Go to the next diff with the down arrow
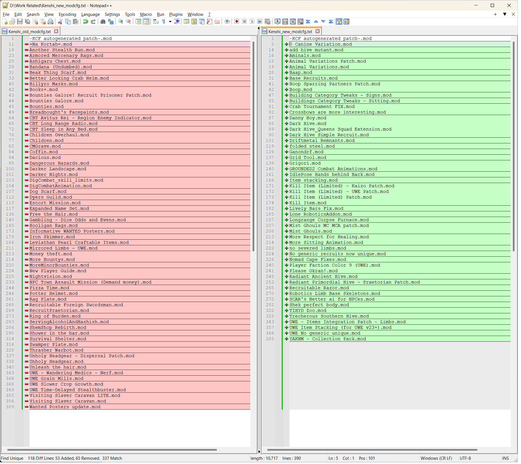The width and height of the screenshot is (521, 464). (x=323, y=22)
